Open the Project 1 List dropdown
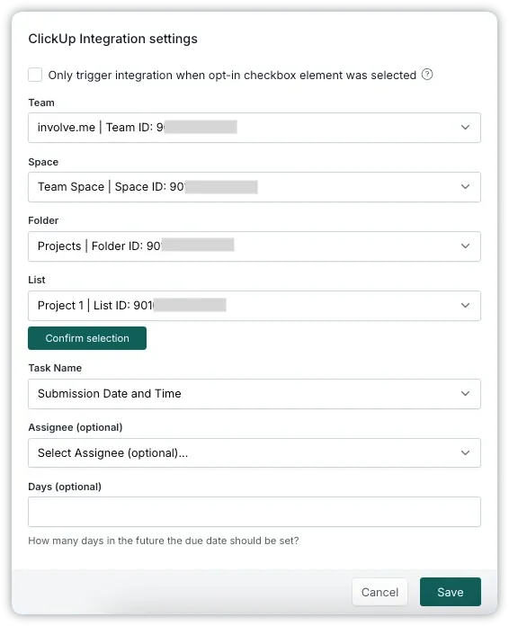509x626 pixels. coord(254,306)
